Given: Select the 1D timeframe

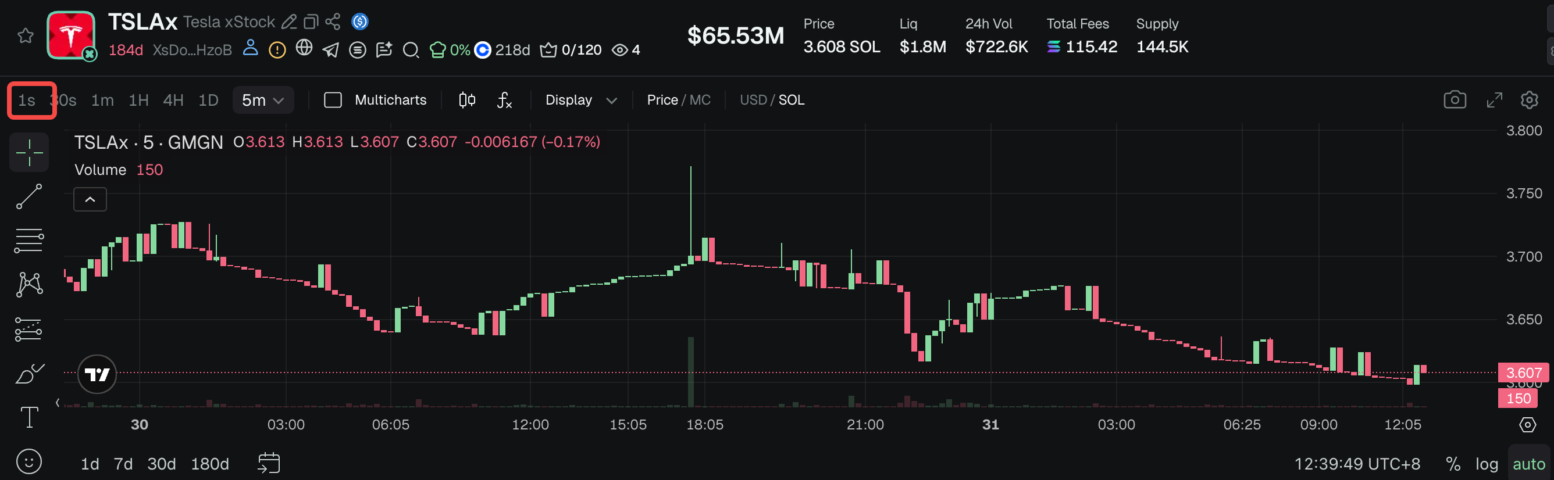Looking at the screenshot, I should (208, 100).
